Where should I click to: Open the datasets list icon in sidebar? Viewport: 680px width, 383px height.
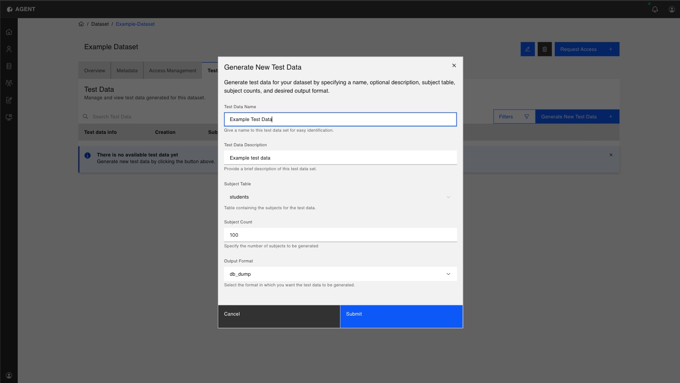(9, 66)
